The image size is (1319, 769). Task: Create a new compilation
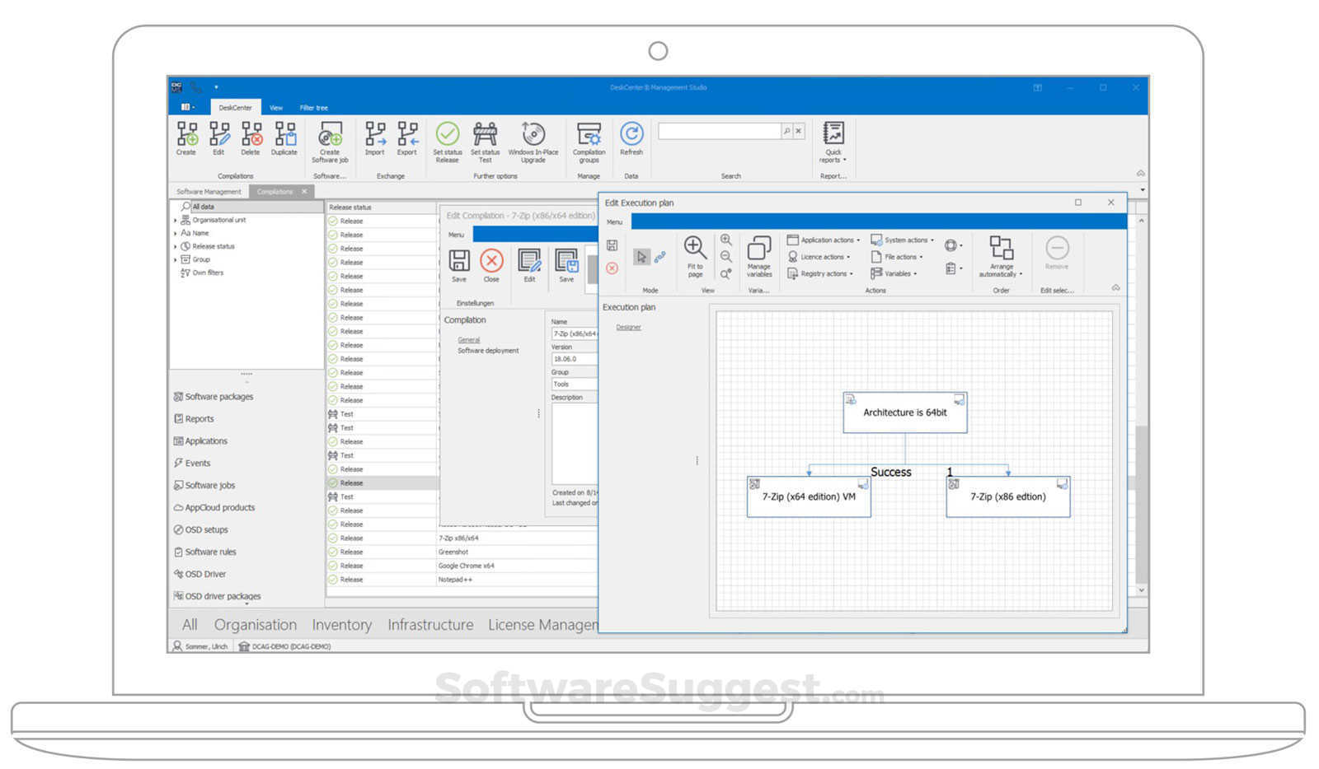(x=186, y=140)
